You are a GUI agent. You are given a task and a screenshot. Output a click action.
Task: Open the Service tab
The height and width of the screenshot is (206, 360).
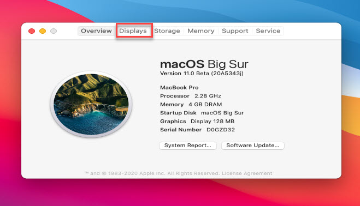[268, 31]
